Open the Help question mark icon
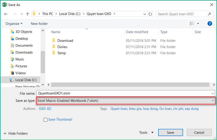The width and height of the screenshot is (217, 140). tap(210, 24)
